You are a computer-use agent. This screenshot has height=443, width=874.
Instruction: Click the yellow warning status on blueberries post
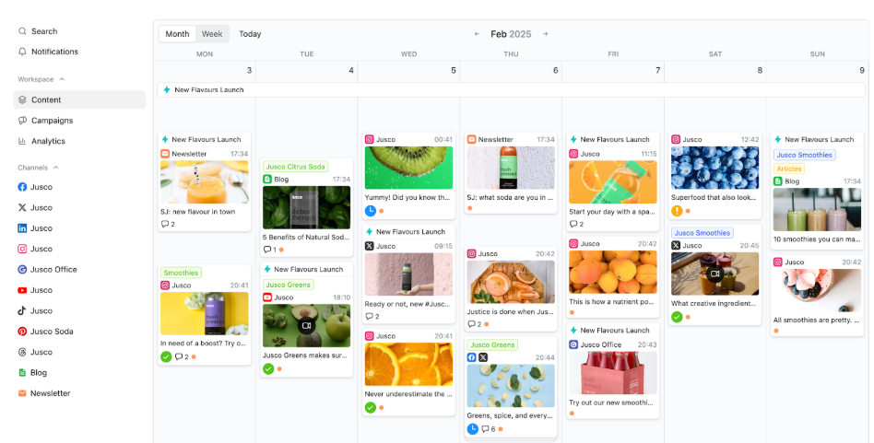677,211
